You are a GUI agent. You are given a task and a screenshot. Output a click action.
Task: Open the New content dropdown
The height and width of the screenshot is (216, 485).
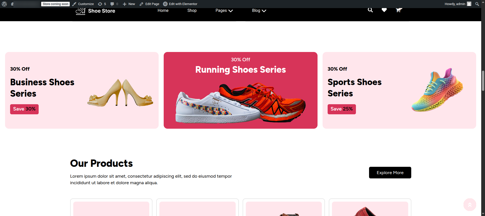tap(129, 4)
